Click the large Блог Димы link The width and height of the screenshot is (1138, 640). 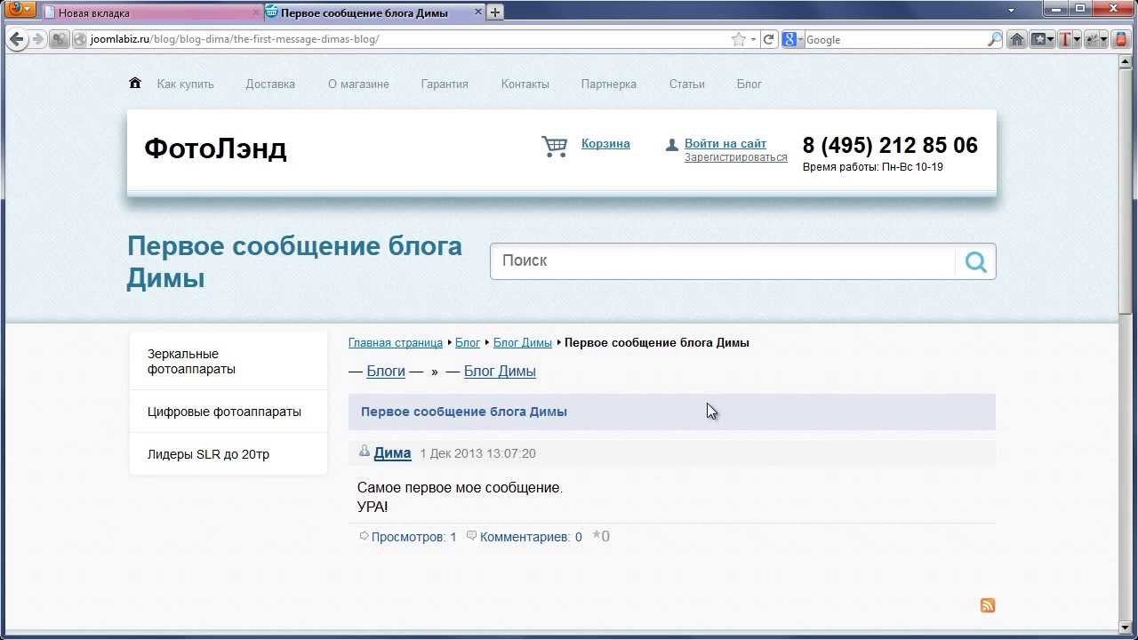pos(500,371)
